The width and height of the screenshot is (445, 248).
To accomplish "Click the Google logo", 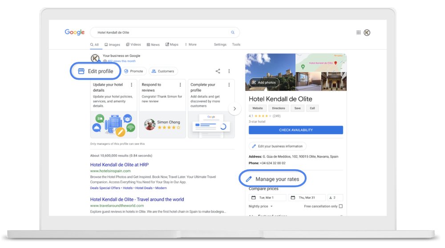I will click(75, 33).
